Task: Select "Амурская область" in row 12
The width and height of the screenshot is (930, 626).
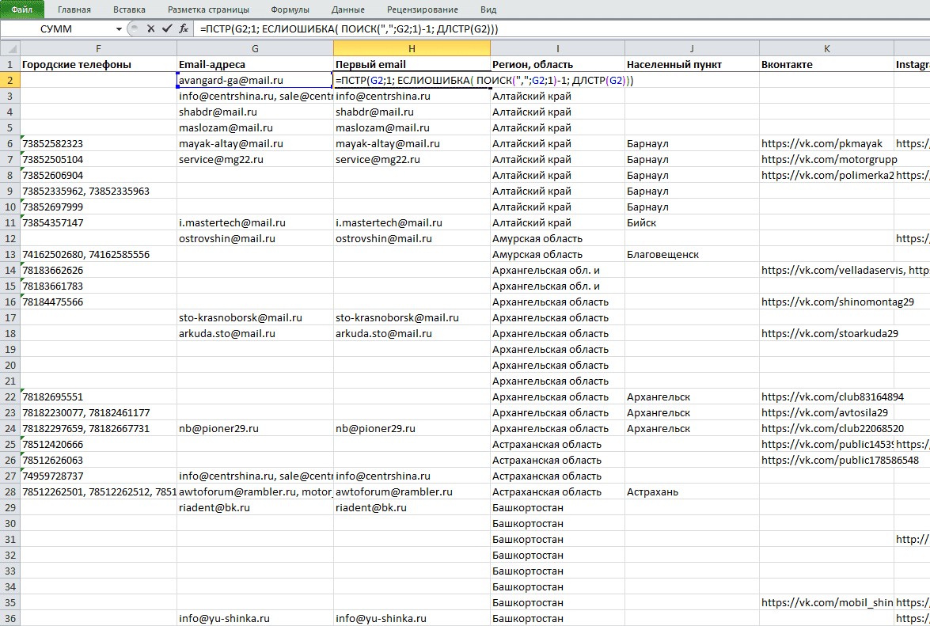Action: click(557, 238)
